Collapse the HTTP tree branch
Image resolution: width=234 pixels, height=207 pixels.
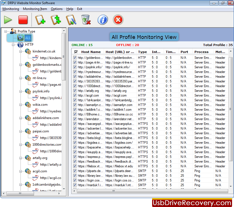(13, 45)
